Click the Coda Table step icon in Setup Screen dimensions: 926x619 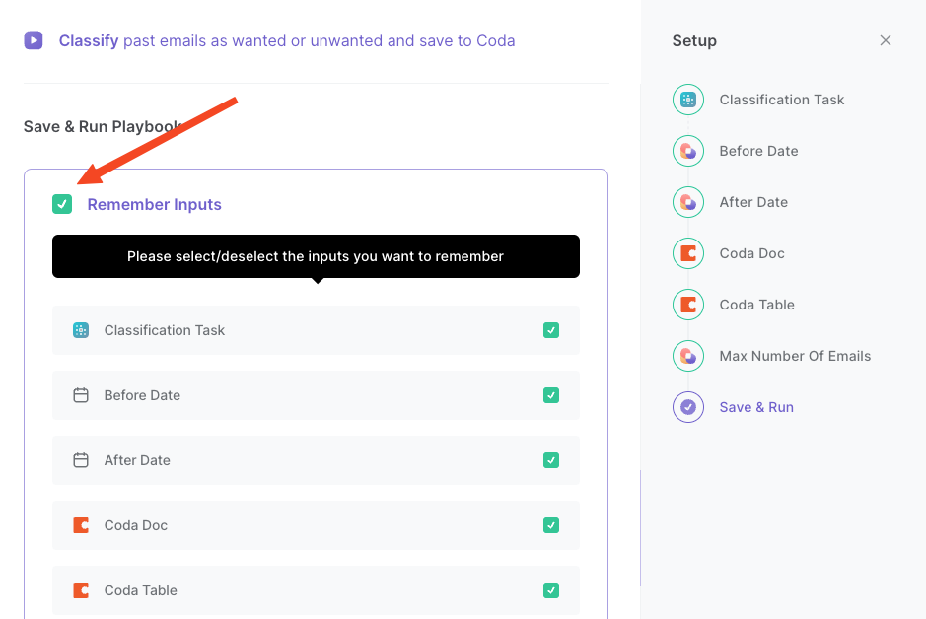pyautogui.click(x=688, y=305)
